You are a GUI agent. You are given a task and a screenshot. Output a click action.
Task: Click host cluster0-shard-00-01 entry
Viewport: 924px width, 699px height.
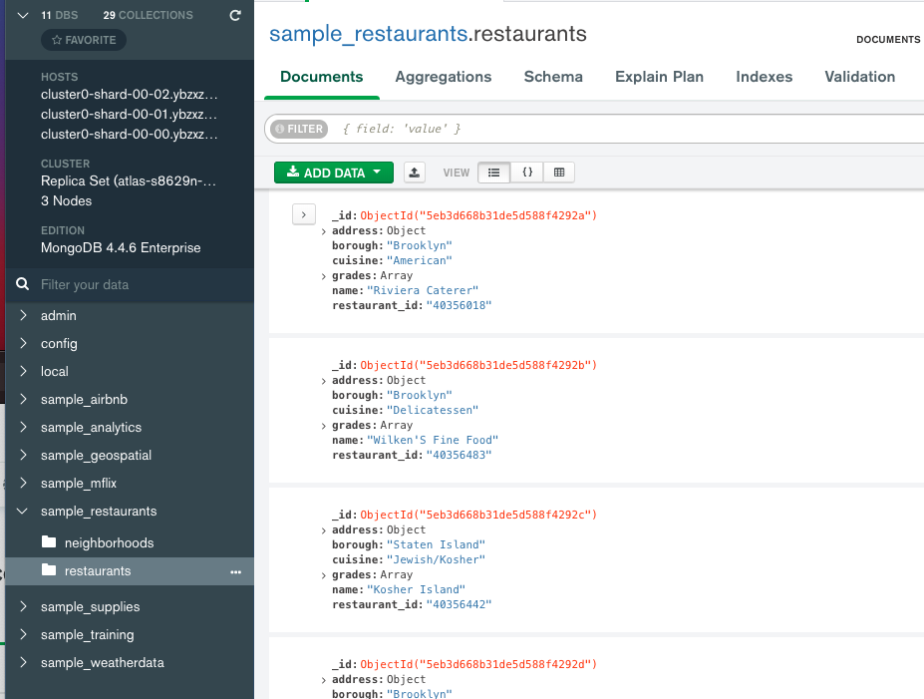129,115
